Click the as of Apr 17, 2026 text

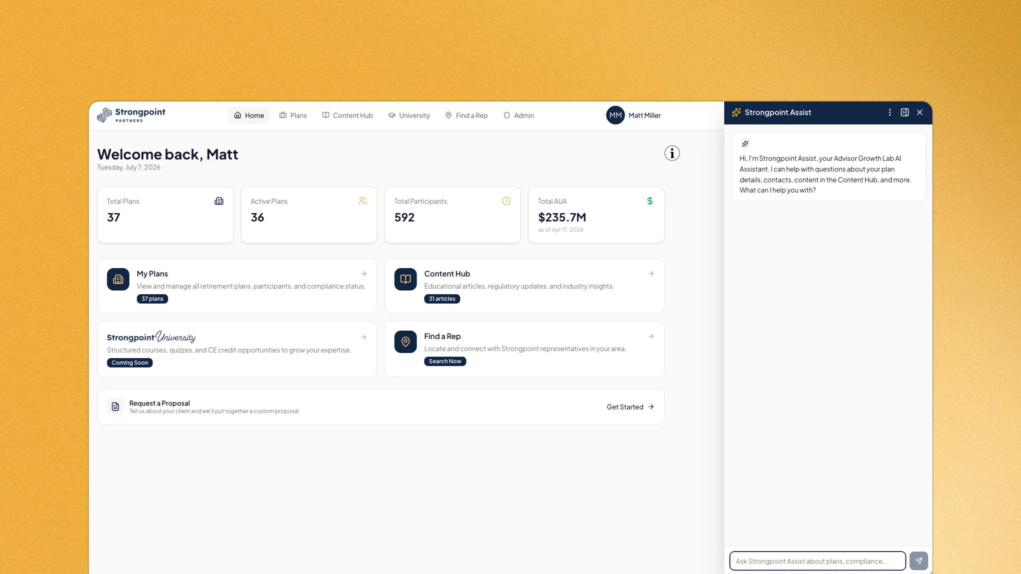(x=560, y=230)
